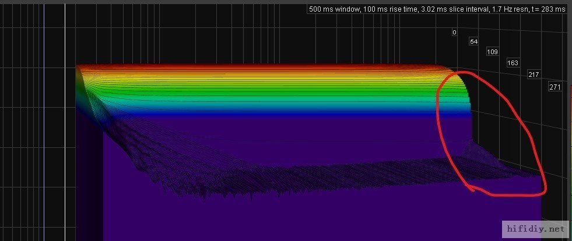The width and height of the screenshot is (572, 241).
Task: Click the waterfall settings info text at top
Action: tap(436, 9)
